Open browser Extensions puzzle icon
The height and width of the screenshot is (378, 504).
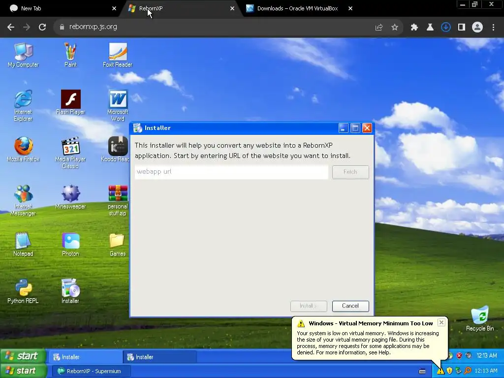(414, 28)
